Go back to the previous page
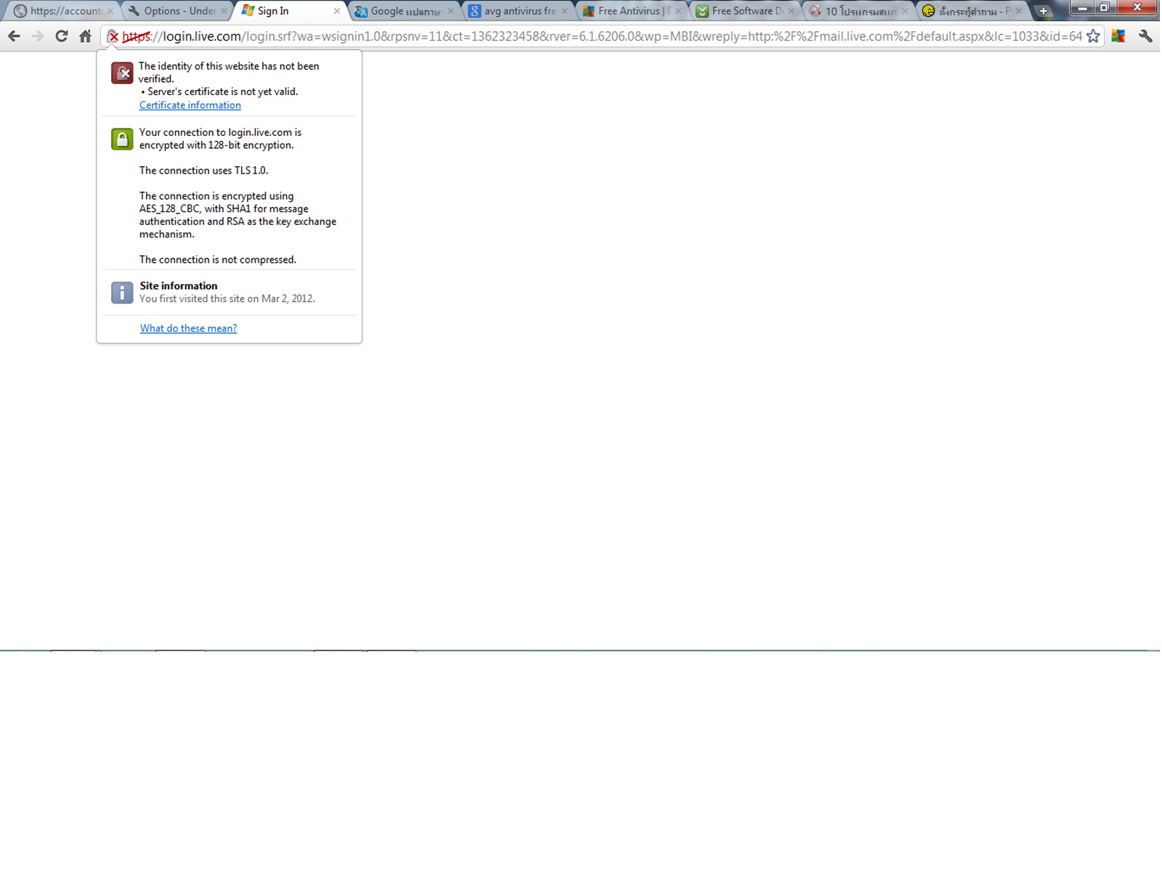Screen dimensions: 1162x871 point(14,36)
